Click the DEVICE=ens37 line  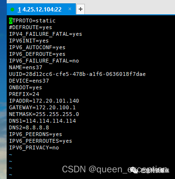29,81
